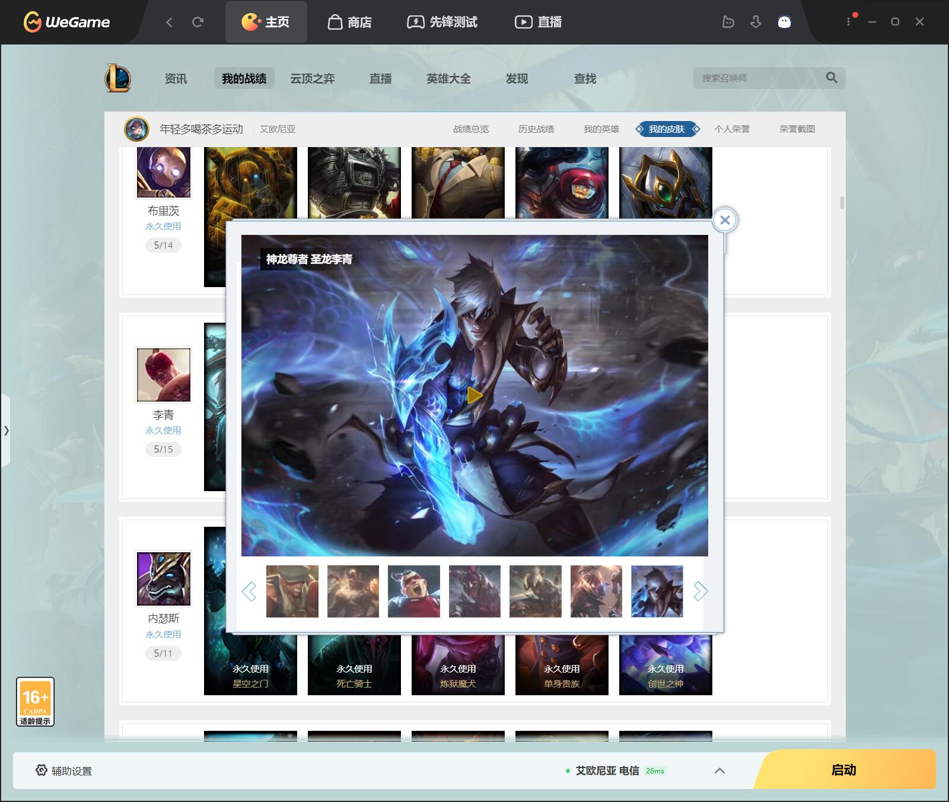
Task: Click the hand/like icon in title bar
Action: pyautogui.click(x=728, y=22)
